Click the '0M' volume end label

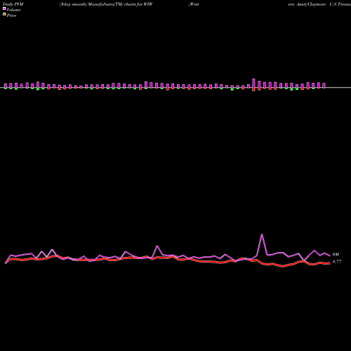pos(336,254)
